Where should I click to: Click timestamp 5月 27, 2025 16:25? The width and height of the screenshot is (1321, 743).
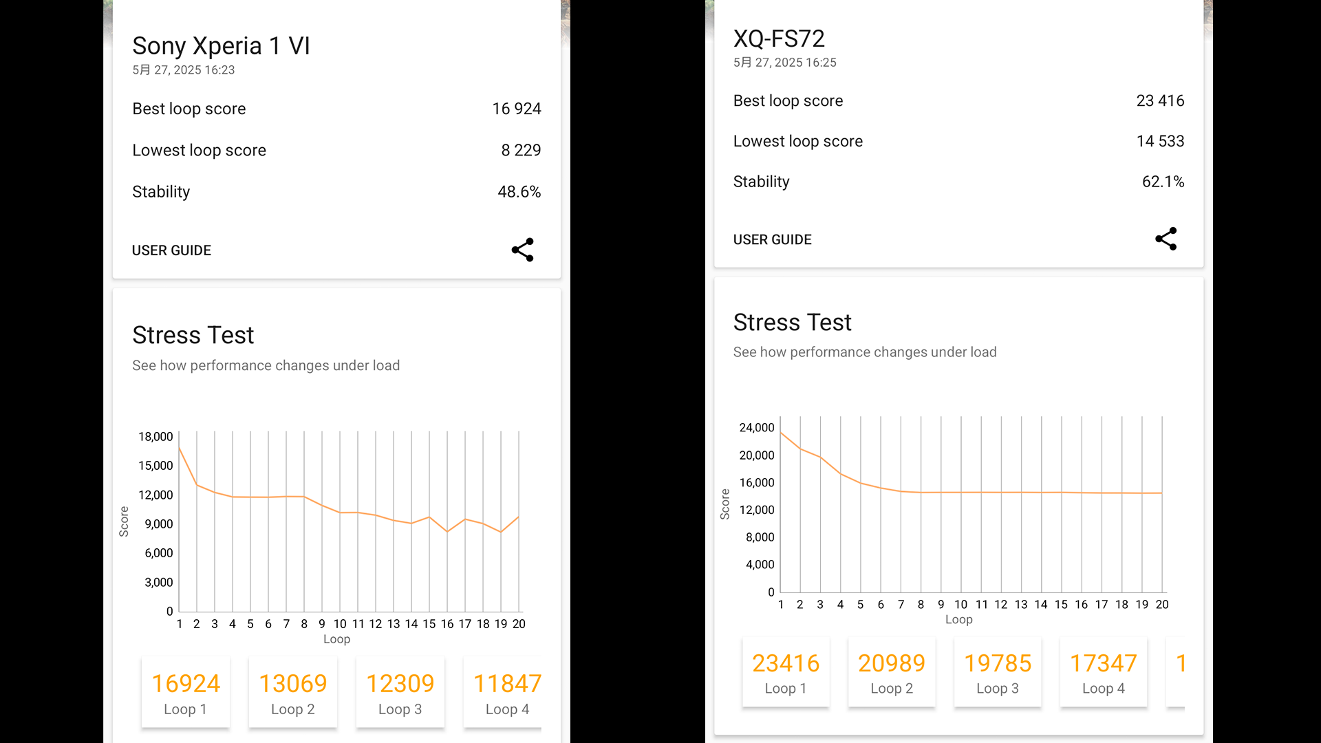coord(784,62)
